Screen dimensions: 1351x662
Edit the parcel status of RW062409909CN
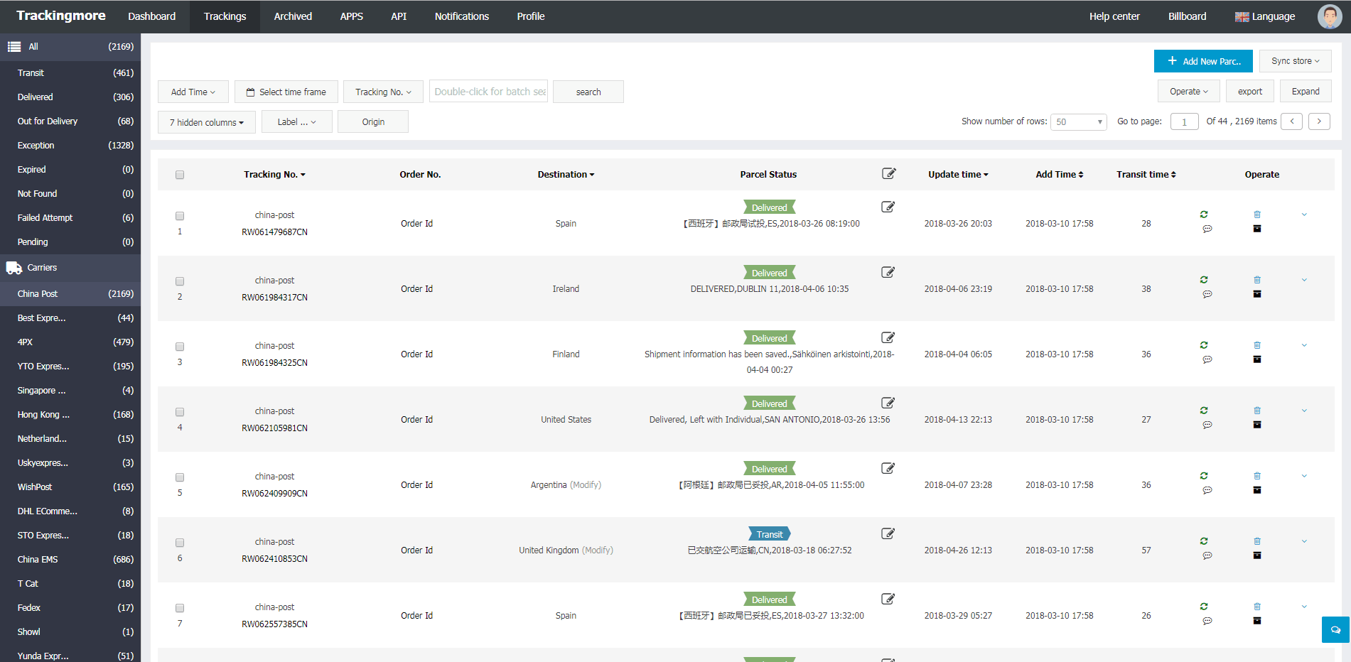887,467
